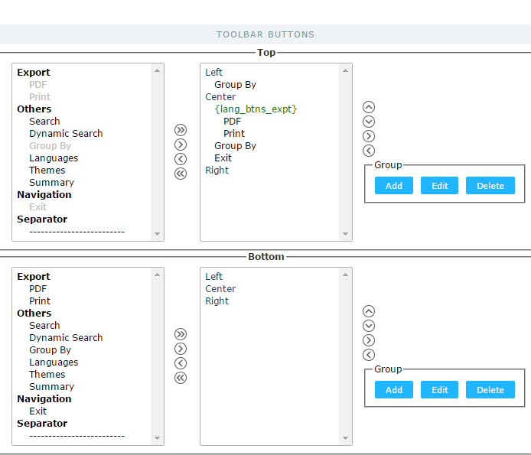This screenshot has height=455, width=531.
Task: Select Summary in Top available list
Action: (x=51, y=183)
